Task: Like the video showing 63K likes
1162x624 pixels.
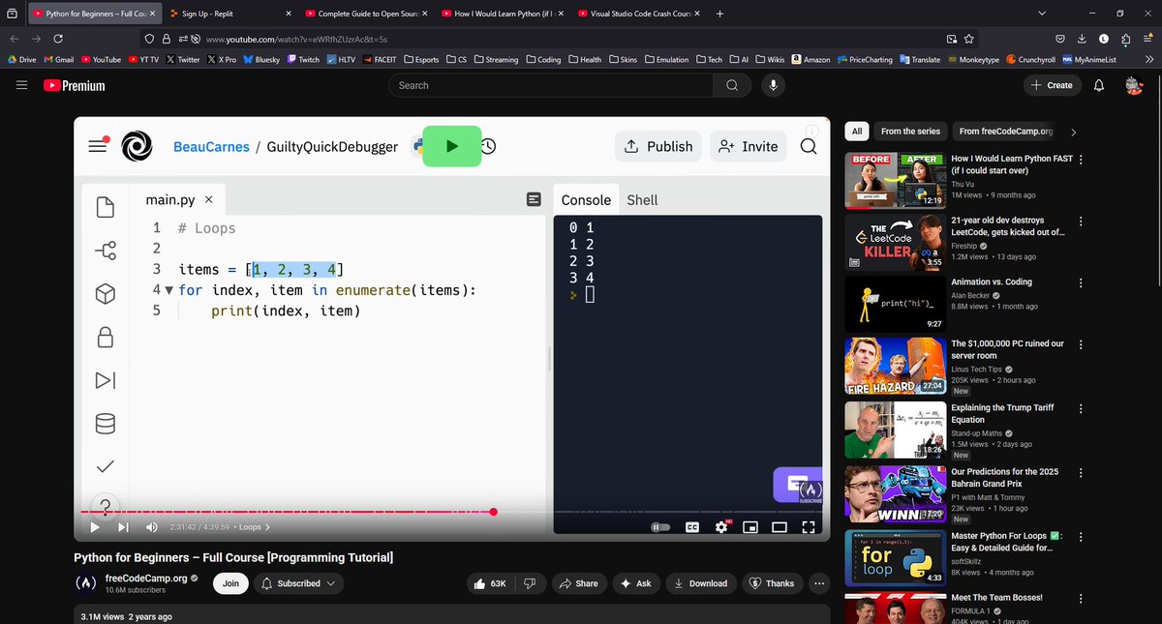Action: click(491, 583)
